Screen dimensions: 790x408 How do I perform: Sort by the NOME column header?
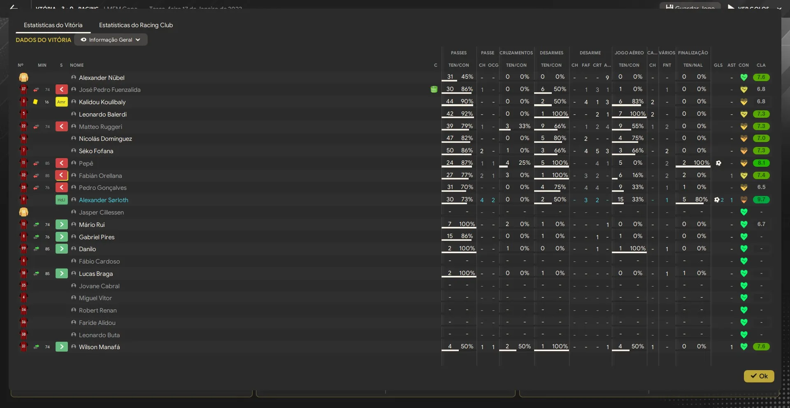77,65
